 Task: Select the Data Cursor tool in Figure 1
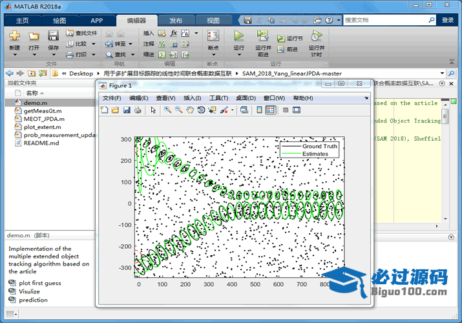coord(212,110)
